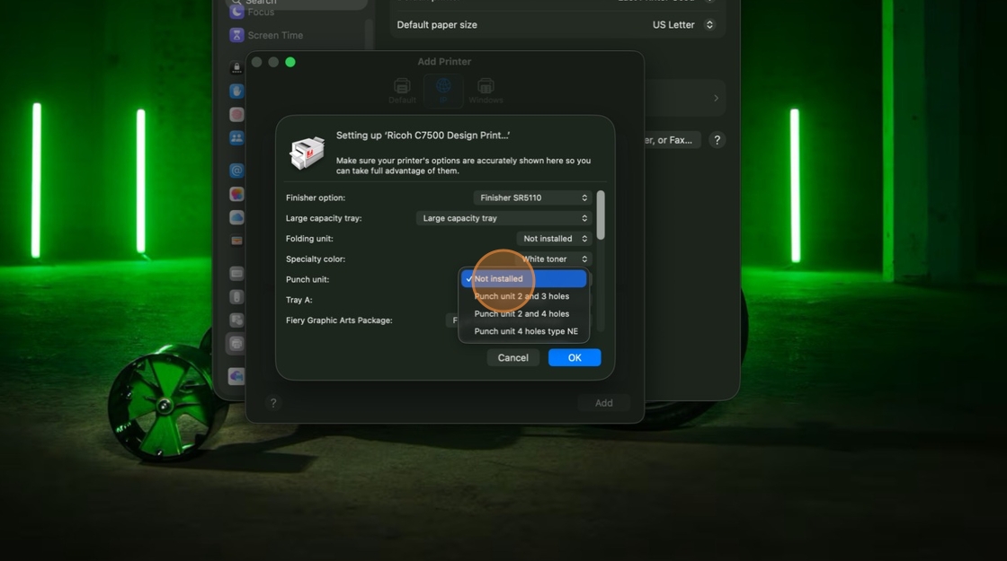1007x561 pixels.
Task: Choose 'Punch unit 2 and 3 holes'
Action: click(523, 296)
